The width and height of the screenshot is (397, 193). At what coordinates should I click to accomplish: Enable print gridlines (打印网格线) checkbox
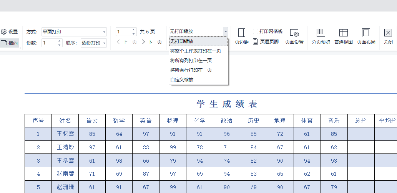click(256, 31)
